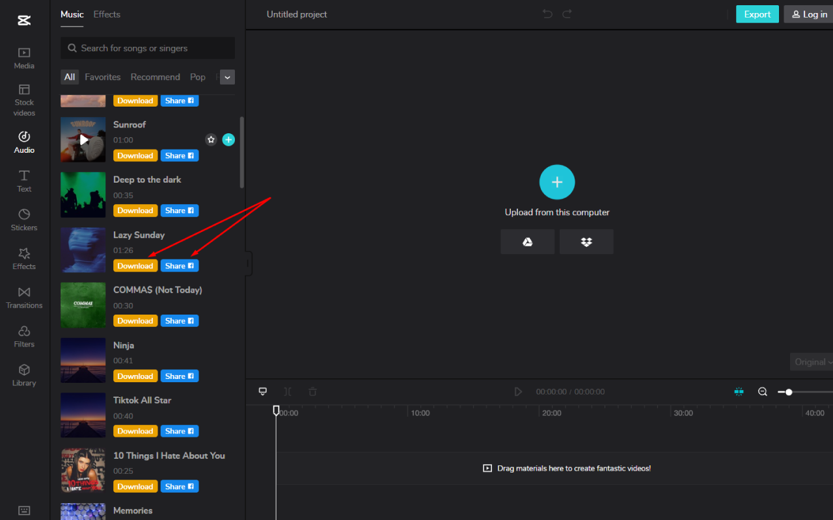Open the Stickers panel
Viewport: 833px width, 520px height.
coord(23,219)
